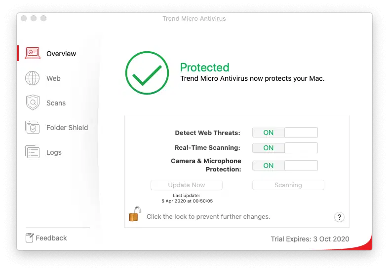This screenshot has height=271, width=389.
Task: Select the Logs label in sidebar
Action: pyautogui.click(x=54, y=152)
